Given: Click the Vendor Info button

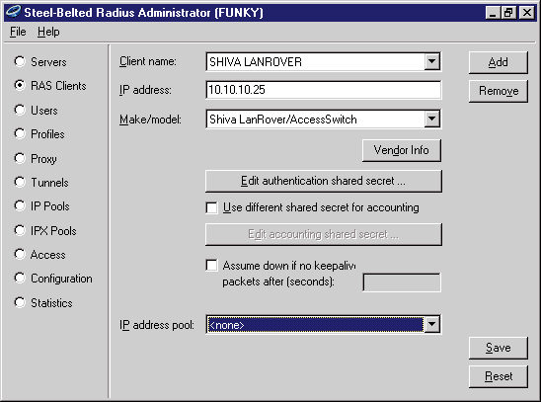Looking at the screenshot, I should 402,150.
